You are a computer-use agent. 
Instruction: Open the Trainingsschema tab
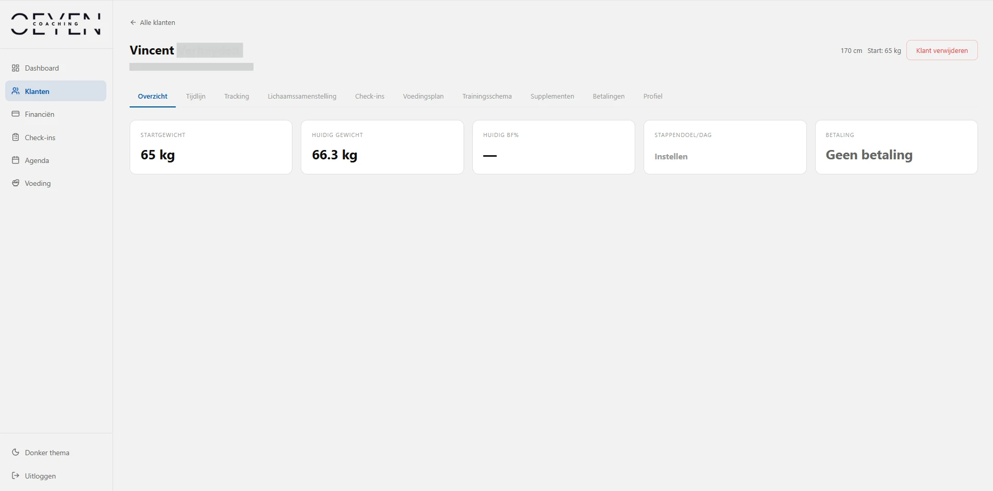tap(487, 96)
